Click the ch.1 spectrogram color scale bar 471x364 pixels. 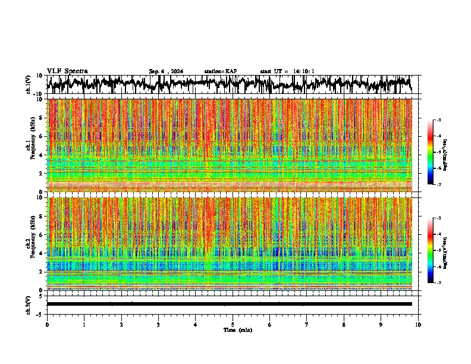431,152
